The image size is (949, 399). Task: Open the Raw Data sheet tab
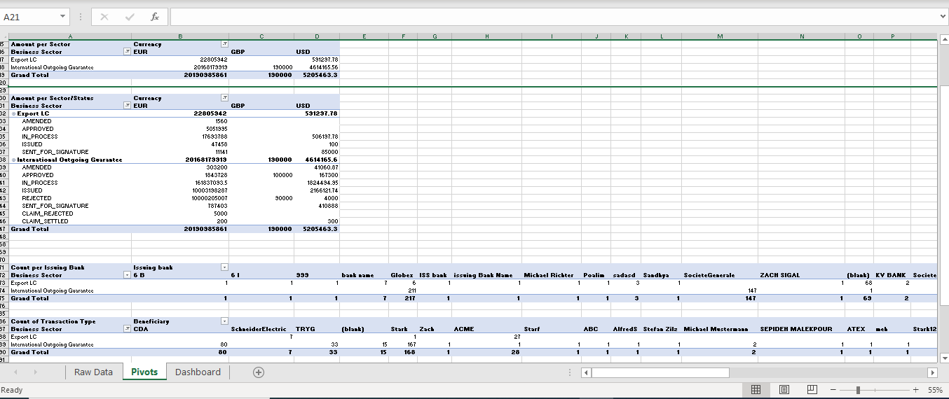click(93, 372)
